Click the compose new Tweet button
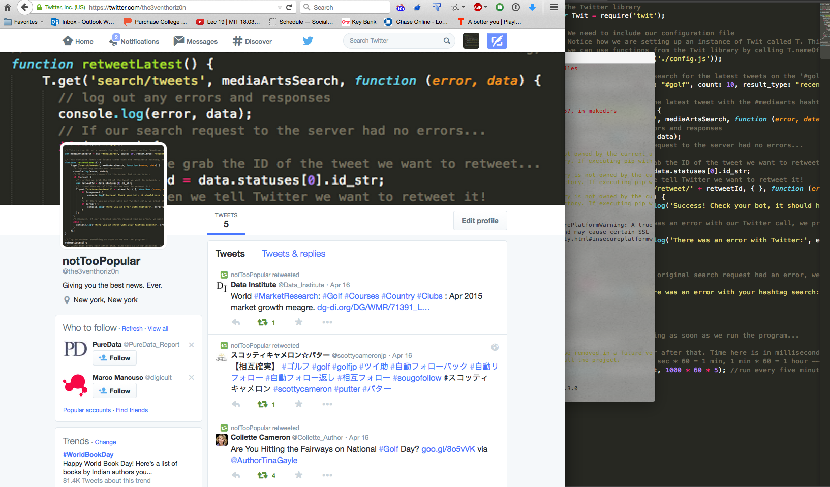The image size is (830, 487). pos(497,41)
